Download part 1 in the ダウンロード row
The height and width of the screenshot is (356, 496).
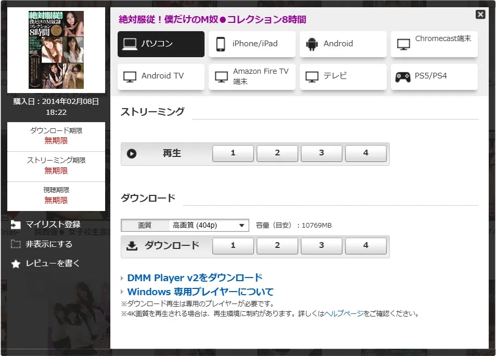[x=233, y=246]
